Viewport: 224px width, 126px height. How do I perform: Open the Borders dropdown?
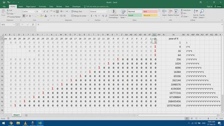pyautogui.click(x=38, y=16)
